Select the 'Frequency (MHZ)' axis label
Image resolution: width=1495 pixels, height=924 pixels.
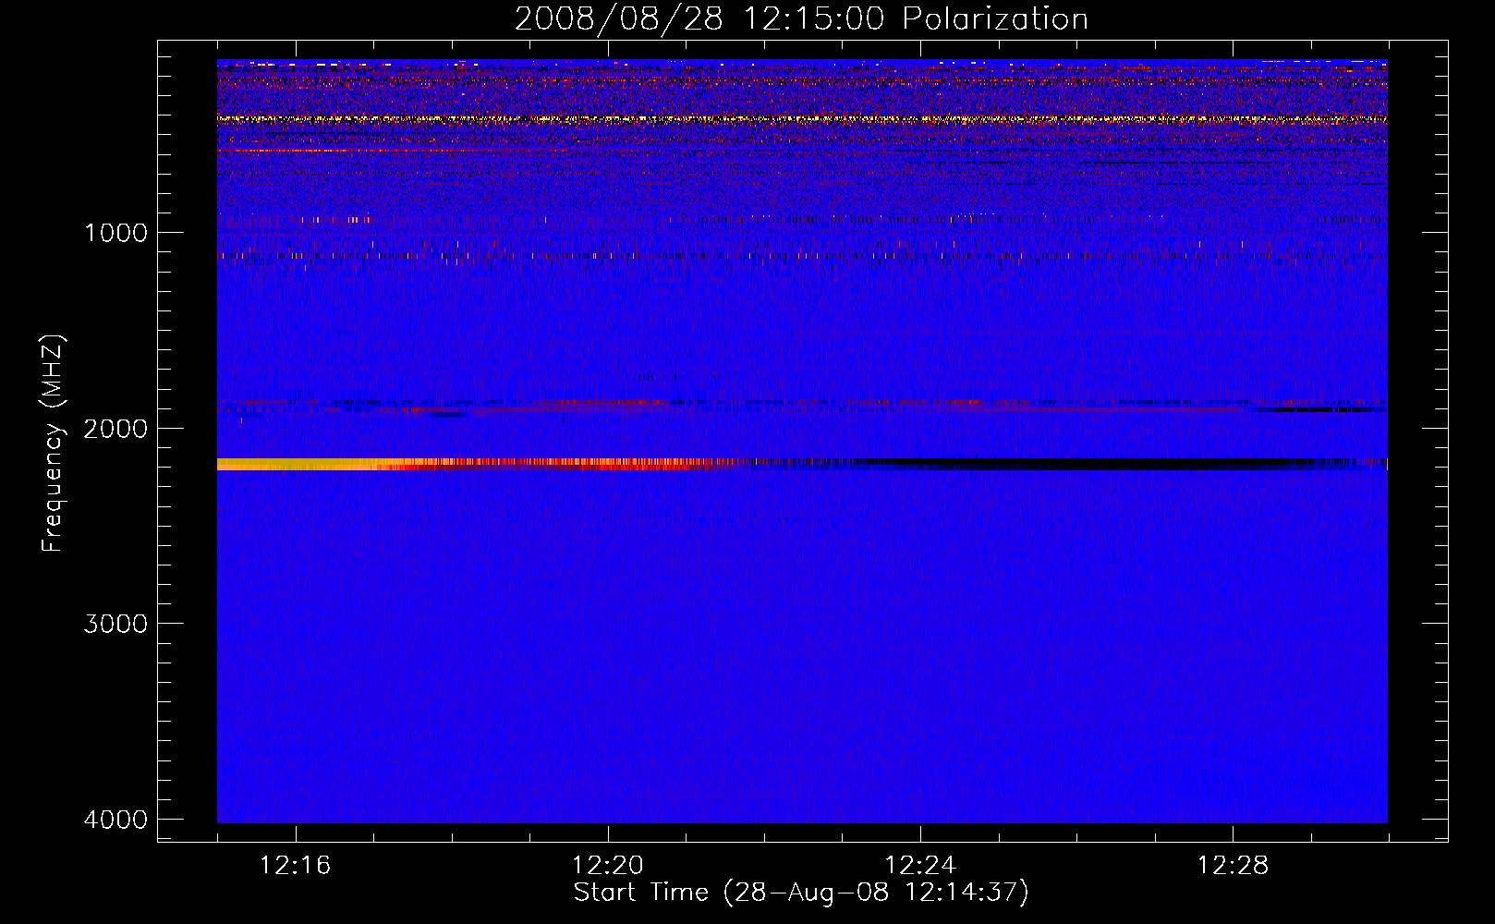coord(53,444)
